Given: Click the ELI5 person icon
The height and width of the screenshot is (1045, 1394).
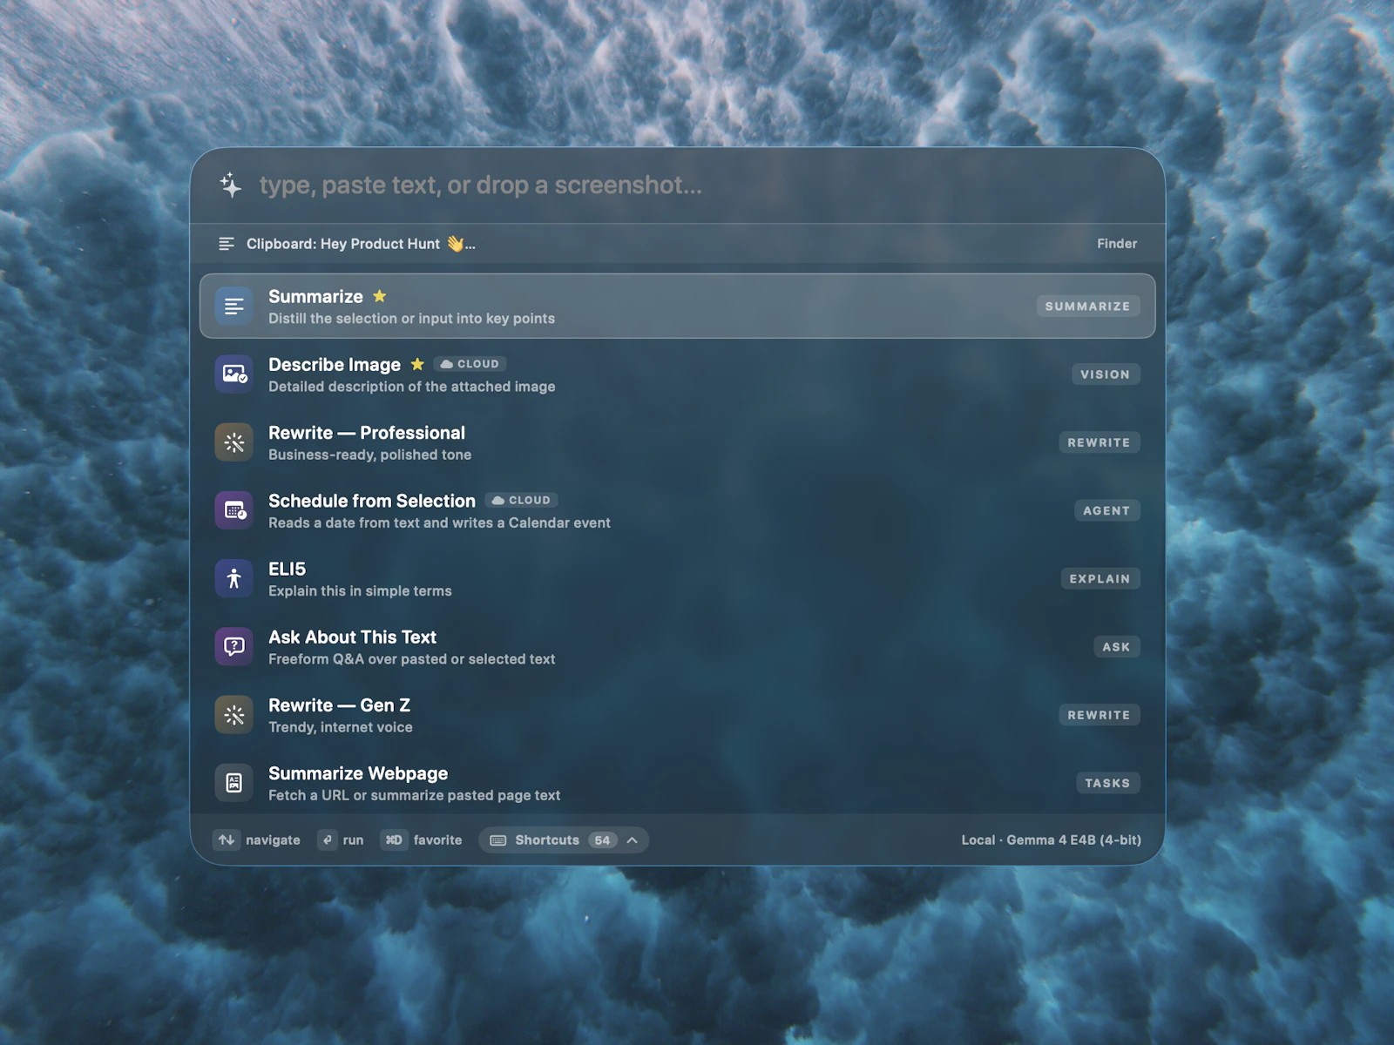Looking at the screenshot, I should [x=234, y=579].
